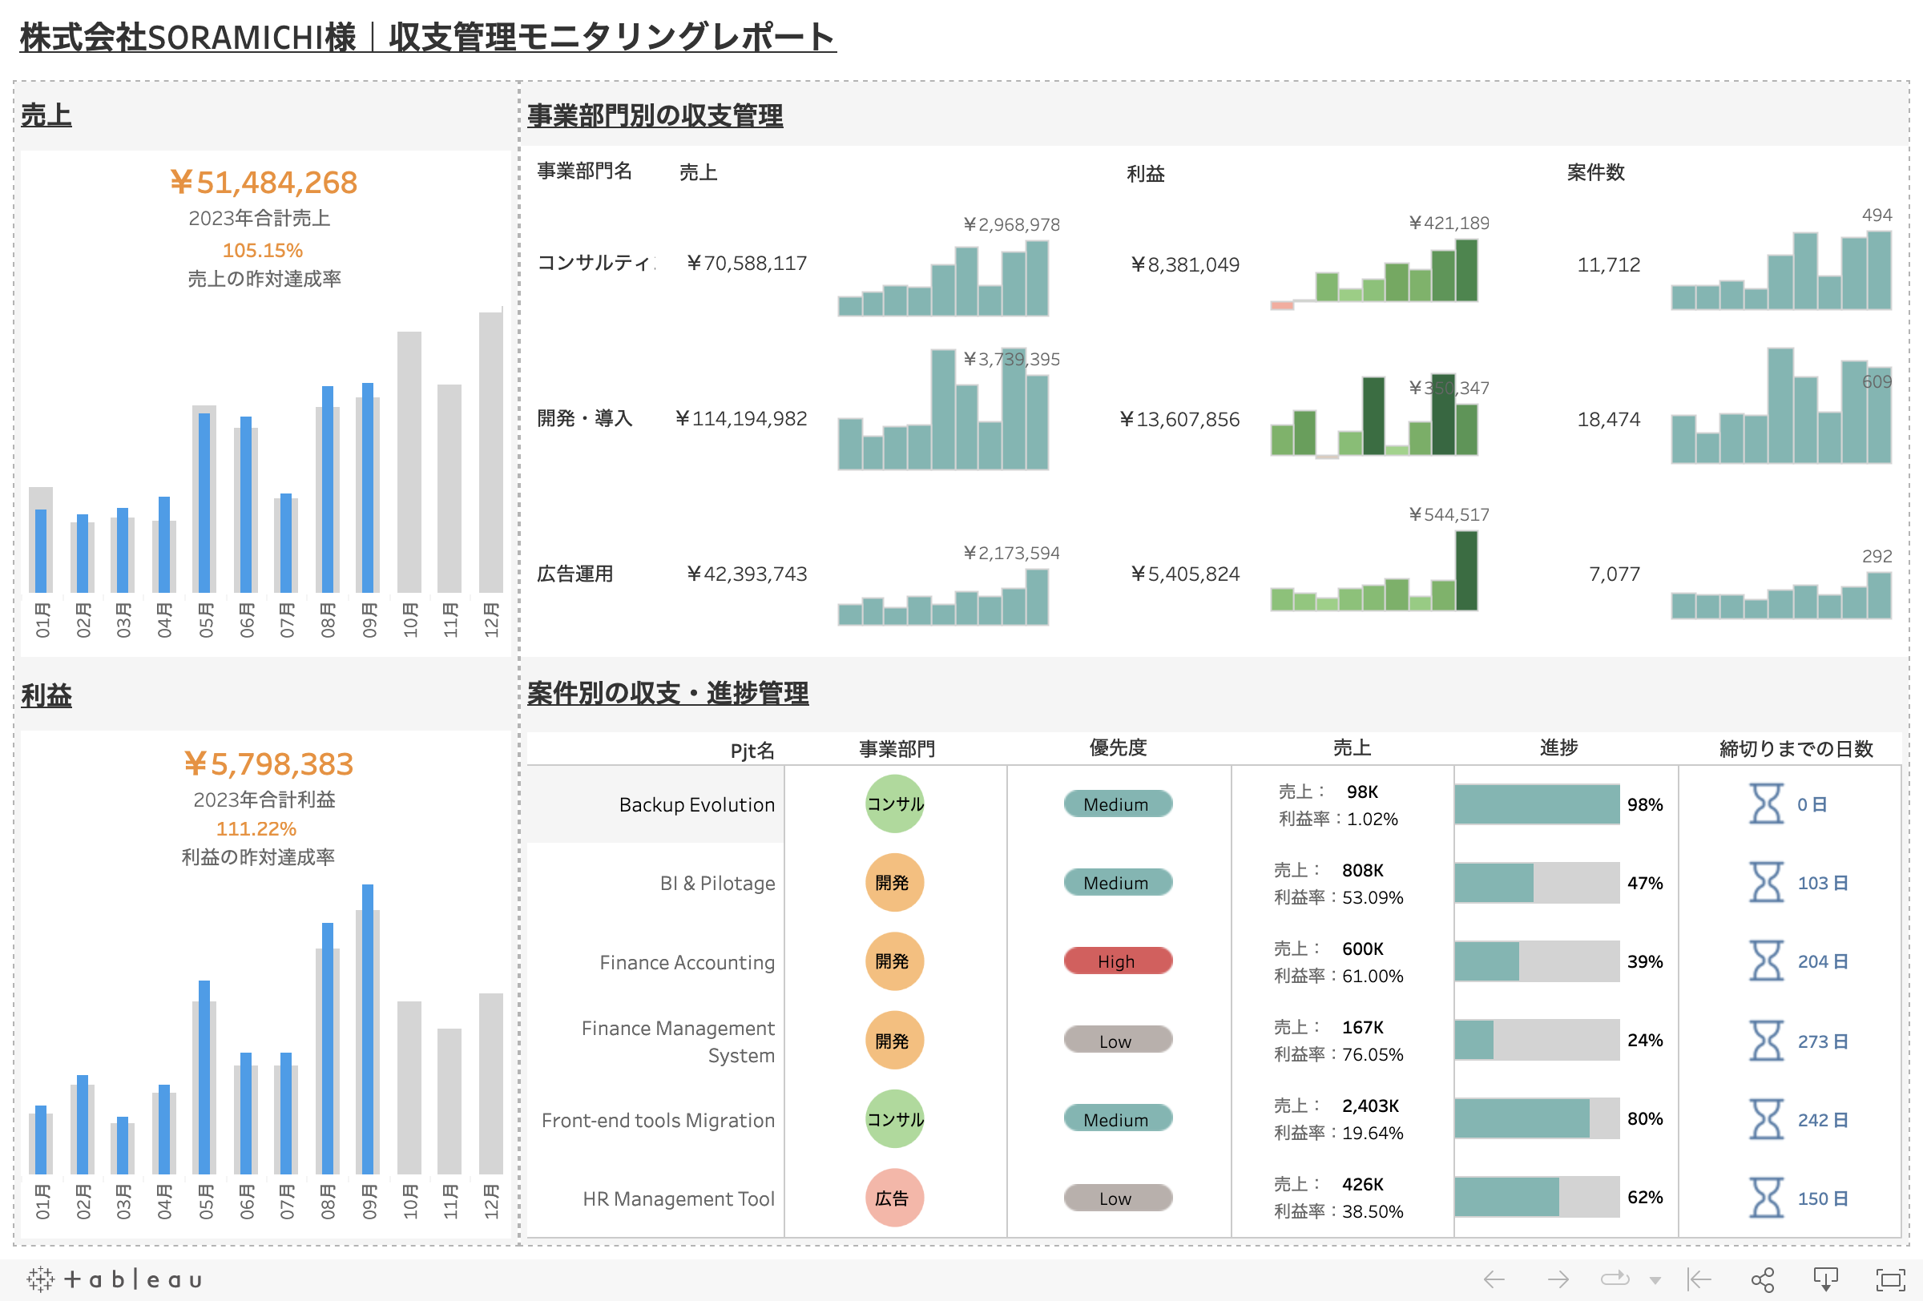
Task: Click the Tableau logo in footer
Action: [115, 1279]
